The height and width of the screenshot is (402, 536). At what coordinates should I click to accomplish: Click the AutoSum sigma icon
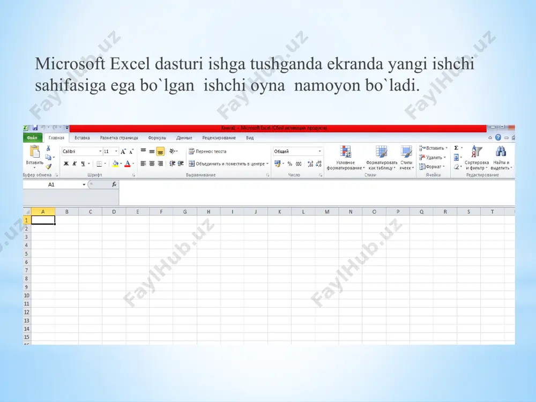click(x=456, y=148)
